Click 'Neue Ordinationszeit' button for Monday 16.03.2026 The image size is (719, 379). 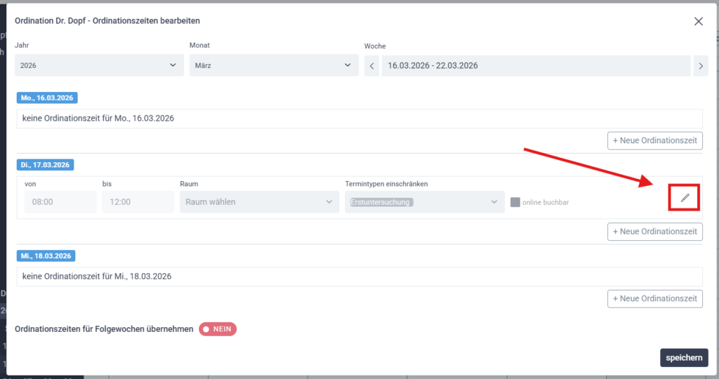tap(654, 140)
